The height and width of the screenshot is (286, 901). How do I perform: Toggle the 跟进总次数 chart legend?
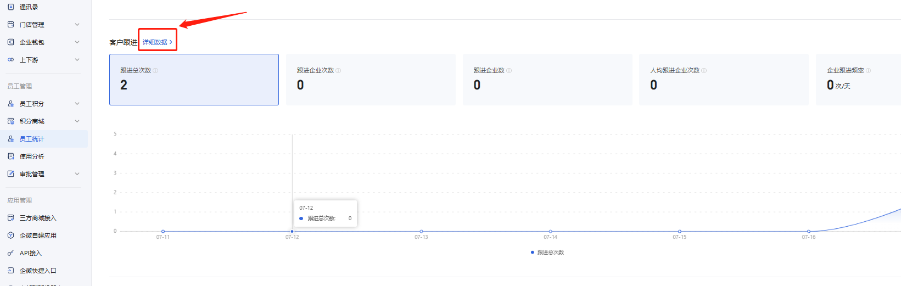point(547,253)
